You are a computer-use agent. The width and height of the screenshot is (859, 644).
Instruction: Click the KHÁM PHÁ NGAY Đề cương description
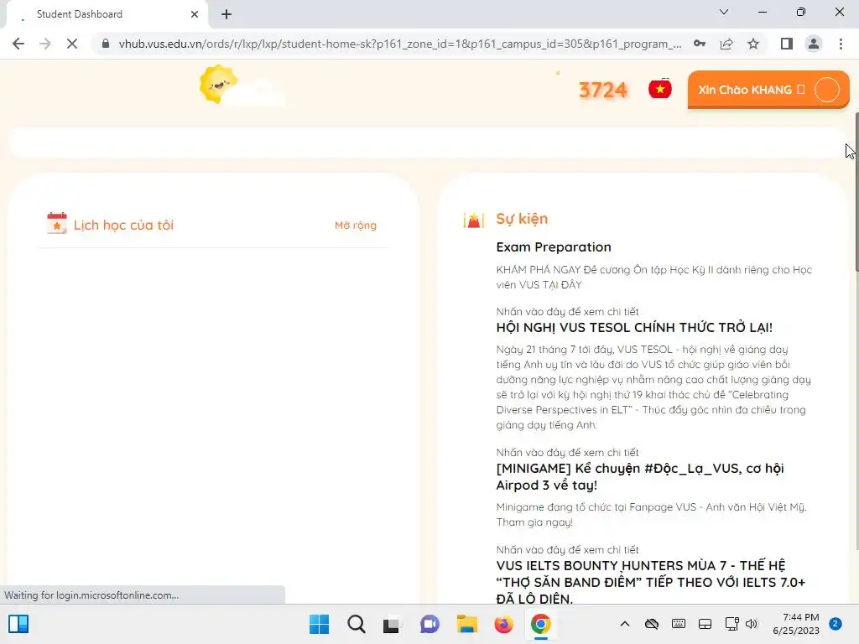[x=654, y=277]
